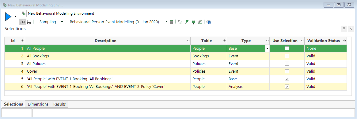Click the wide empty field below tabs
Image resolution: width=357 pixels, height=119 pixels.
pyautogui.click(x=194, y=113)
